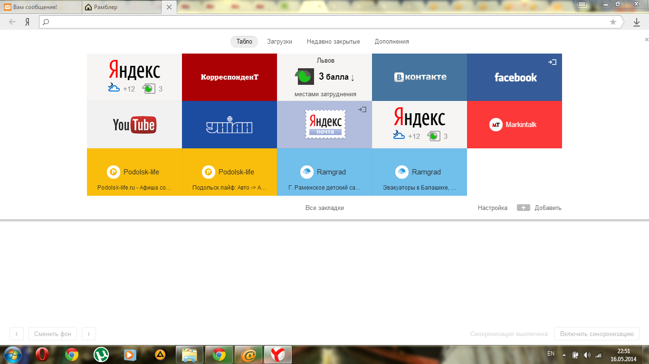Open the Дополнения section

pos(391,42)
